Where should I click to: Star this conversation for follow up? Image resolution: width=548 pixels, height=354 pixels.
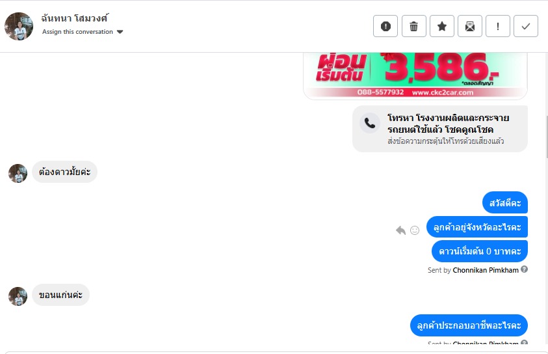tap(442, 26)
